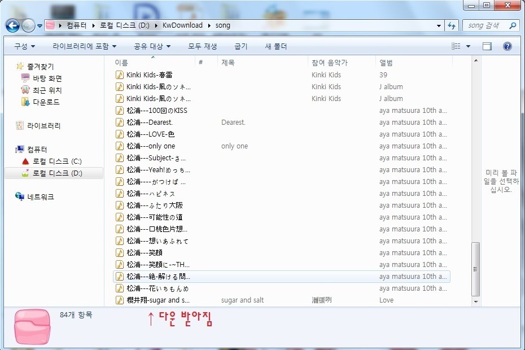Click the Forward navigation arrow

point(28,25)
